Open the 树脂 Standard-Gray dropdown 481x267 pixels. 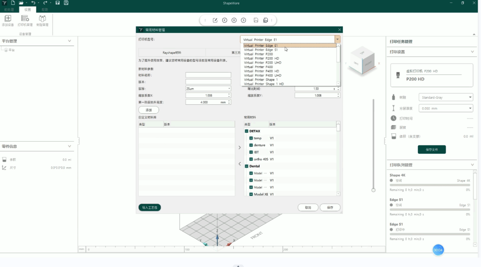tap(446, 97)
